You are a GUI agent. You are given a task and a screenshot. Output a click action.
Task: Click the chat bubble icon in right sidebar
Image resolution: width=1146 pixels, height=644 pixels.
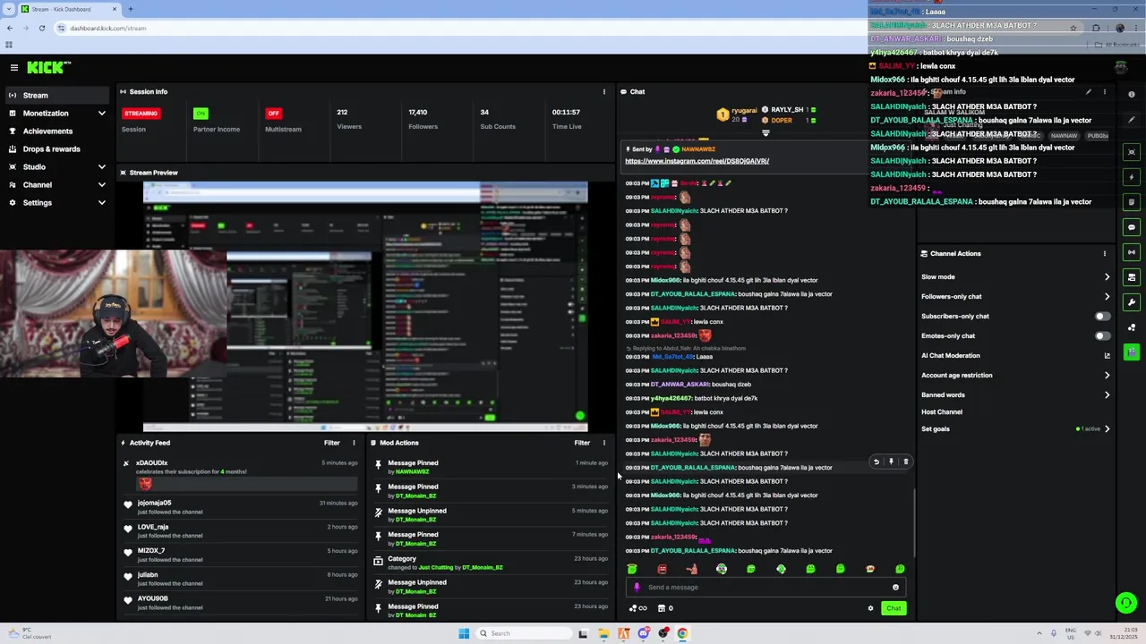pyautogui.click(x=1132, y=227)
